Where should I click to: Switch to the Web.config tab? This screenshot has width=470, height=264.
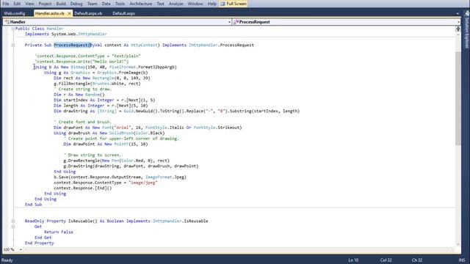[x=15, y=13]
